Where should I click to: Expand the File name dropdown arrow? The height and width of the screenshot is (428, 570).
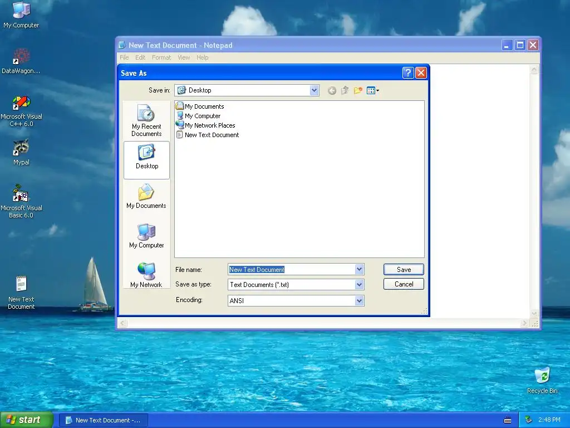point(359,269)
